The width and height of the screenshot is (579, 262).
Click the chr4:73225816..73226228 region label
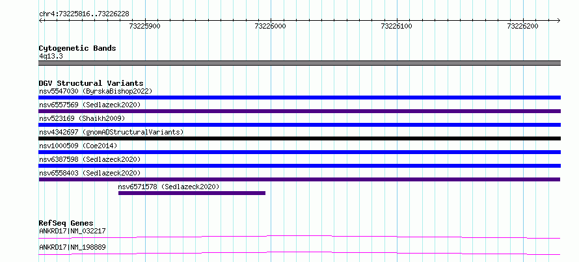(84, 14)
